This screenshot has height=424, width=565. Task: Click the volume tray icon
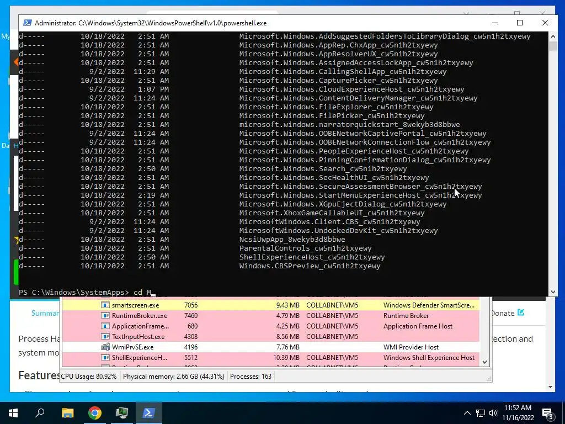point(493,413)
